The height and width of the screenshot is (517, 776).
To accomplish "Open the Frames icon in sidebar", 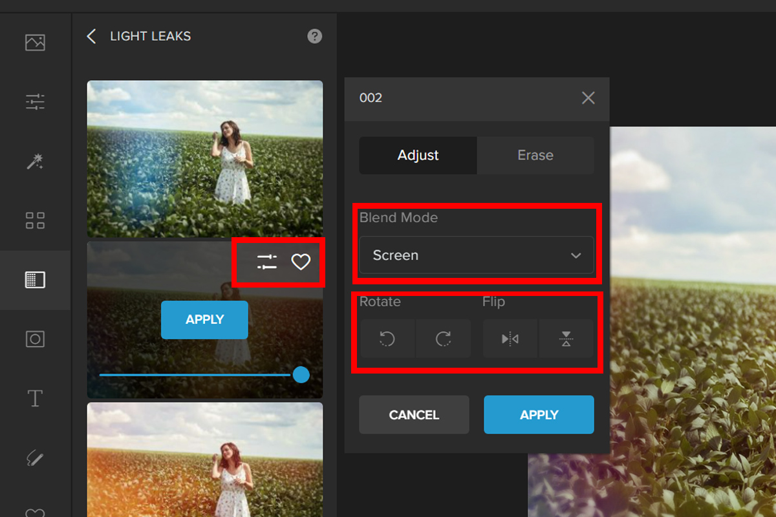I will point(35,339).
